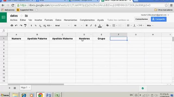Open Sheets home green icon

(3, 17)
